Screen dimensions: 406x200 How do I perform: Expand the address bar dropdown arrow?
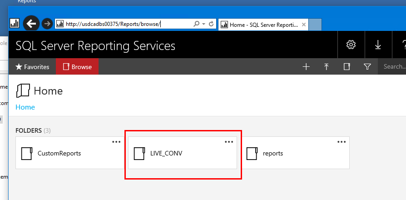(204, 24)
